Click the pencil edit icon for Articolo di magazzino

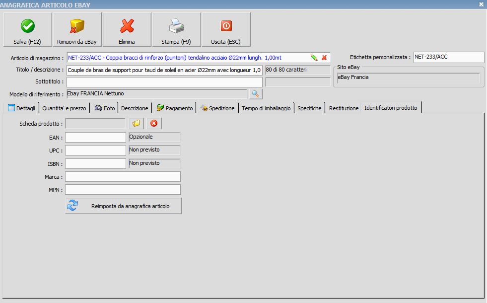[x=314, y=58]
